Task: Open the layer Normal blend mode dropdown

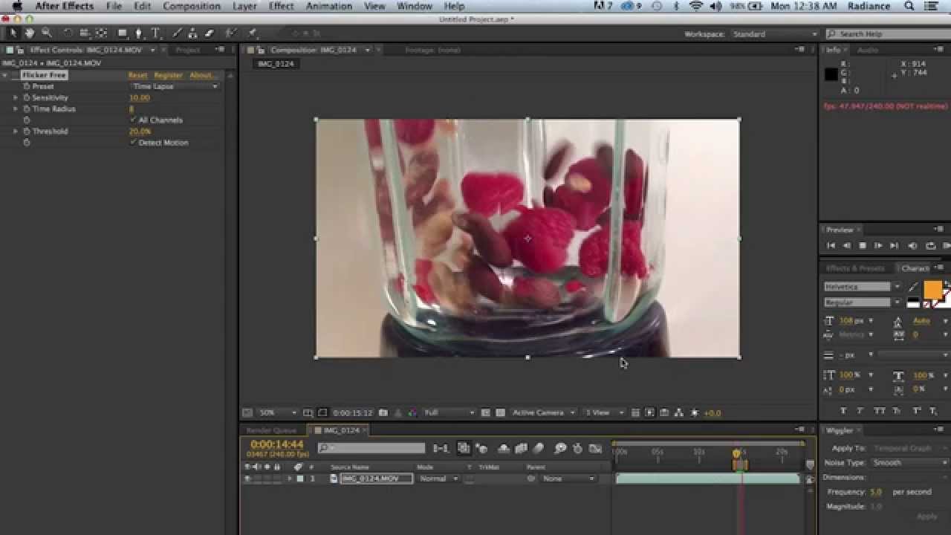Action: (438, 479)
